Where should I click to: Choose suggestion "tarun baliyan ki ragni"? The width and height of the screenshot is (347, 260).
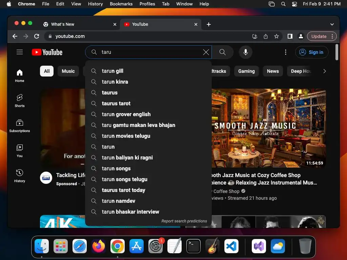(x=148, y=158)
